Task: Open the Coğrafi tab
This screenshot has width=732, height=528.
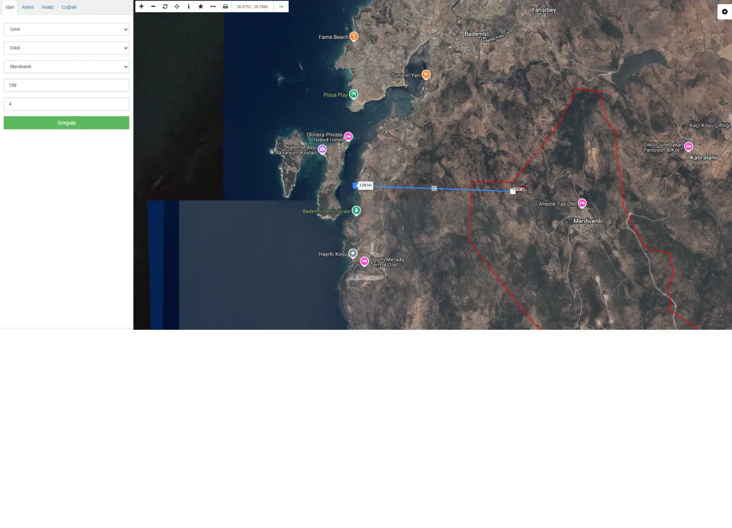Action: click(69, 7)
